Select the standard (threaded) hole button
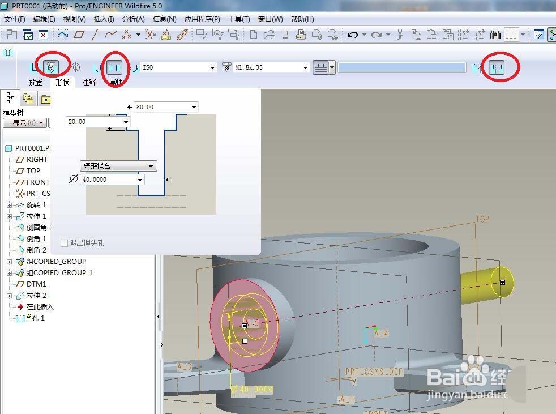Image resolution: width=556 pixels, height=414 pixels. 51,67
